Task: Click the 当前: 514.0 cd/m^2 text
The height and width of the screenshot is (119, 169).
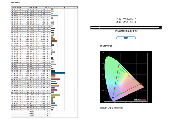Action: (126, 22)
